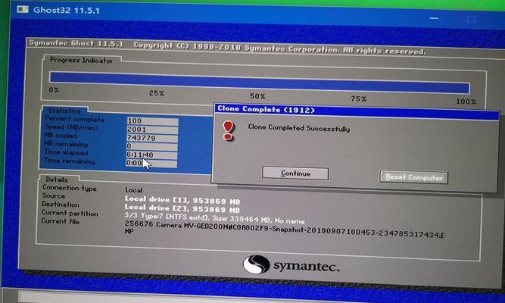The image size is (505, 303).
Task: Click the Copyright 1998-2010 Symantec Corporation text
Action: [279, 48]
